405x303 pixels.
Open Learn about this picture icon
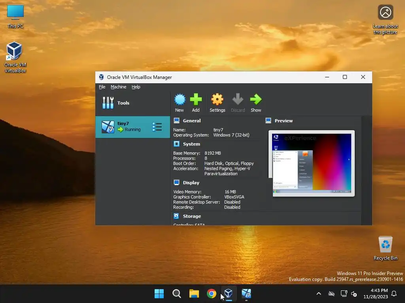[385, 20]
